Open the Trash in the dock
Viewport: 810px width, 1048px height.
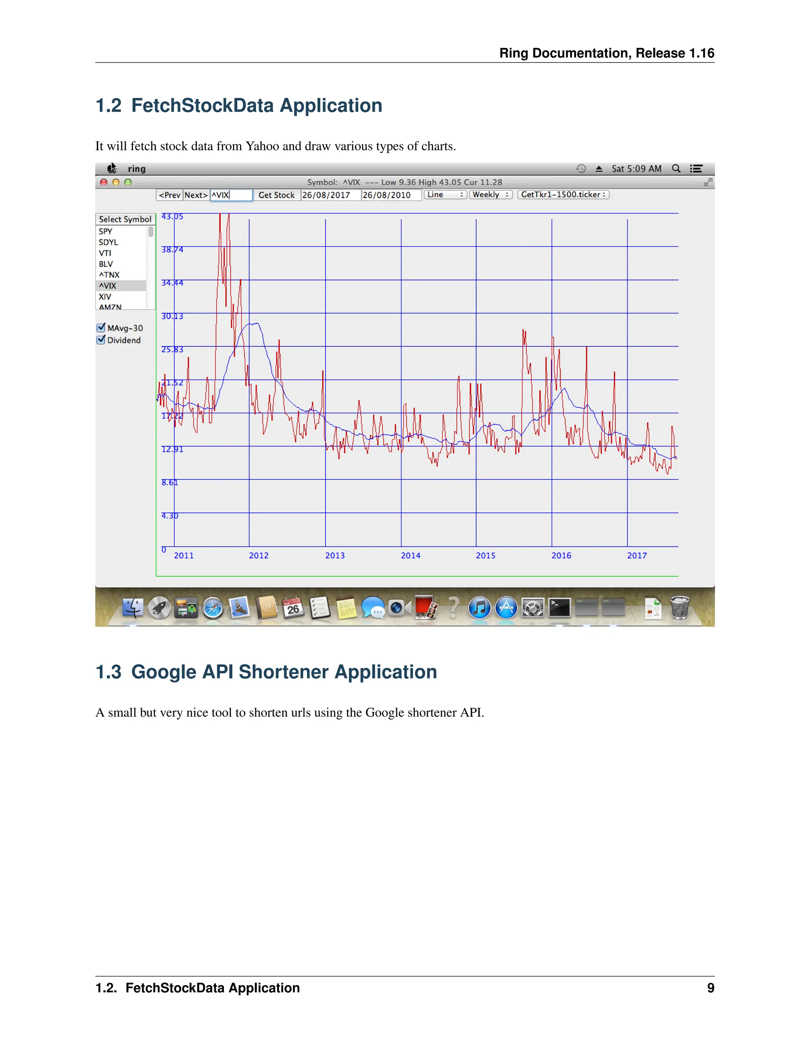click(x=679, y=607)
